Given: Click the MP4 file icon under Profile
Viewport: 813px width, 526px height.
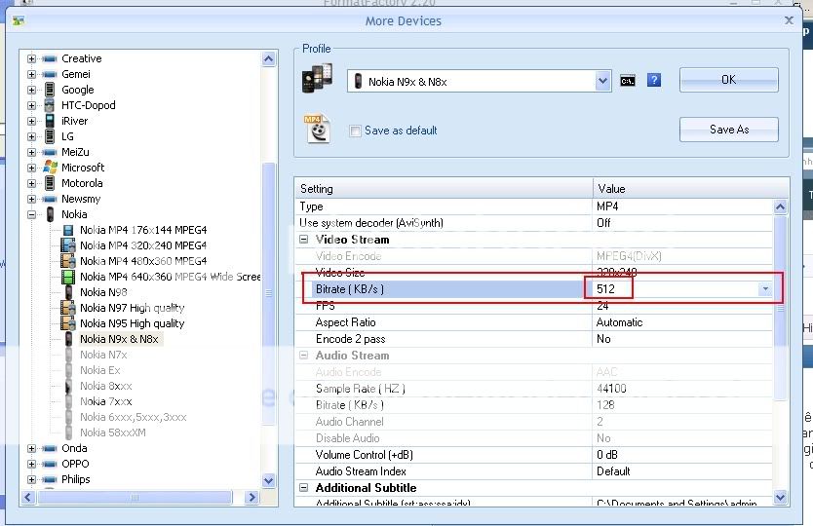Looking at the screenshot, I should coord(318,129).
